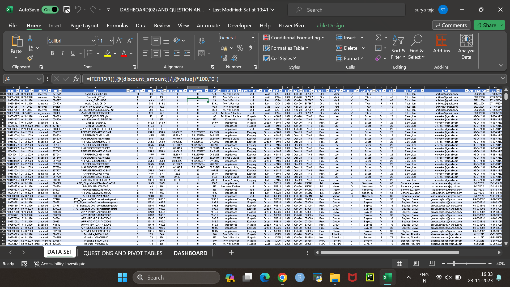Click the AutoSum sigma icon

tap(378, 37)
